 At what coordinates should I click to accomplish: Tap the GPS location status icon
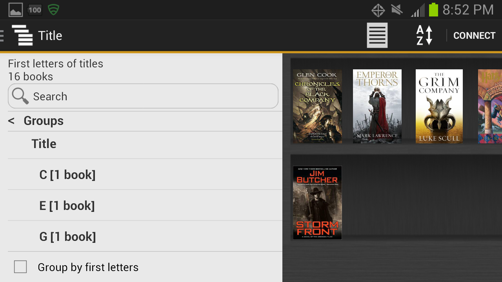click(378, 10)
